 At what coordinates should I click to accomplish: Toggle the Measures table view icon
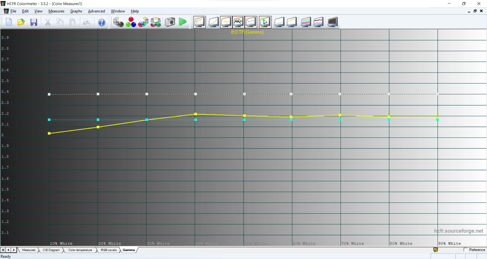(x=200, y=22)
